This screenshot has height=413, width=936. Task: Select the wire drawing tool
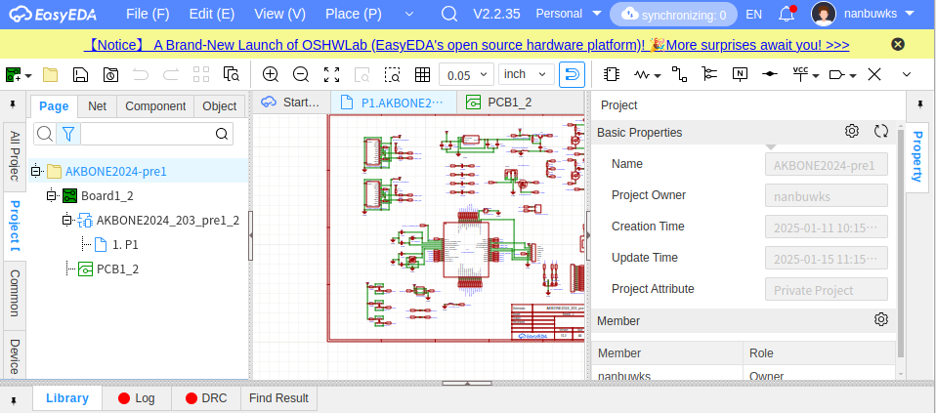679,74
